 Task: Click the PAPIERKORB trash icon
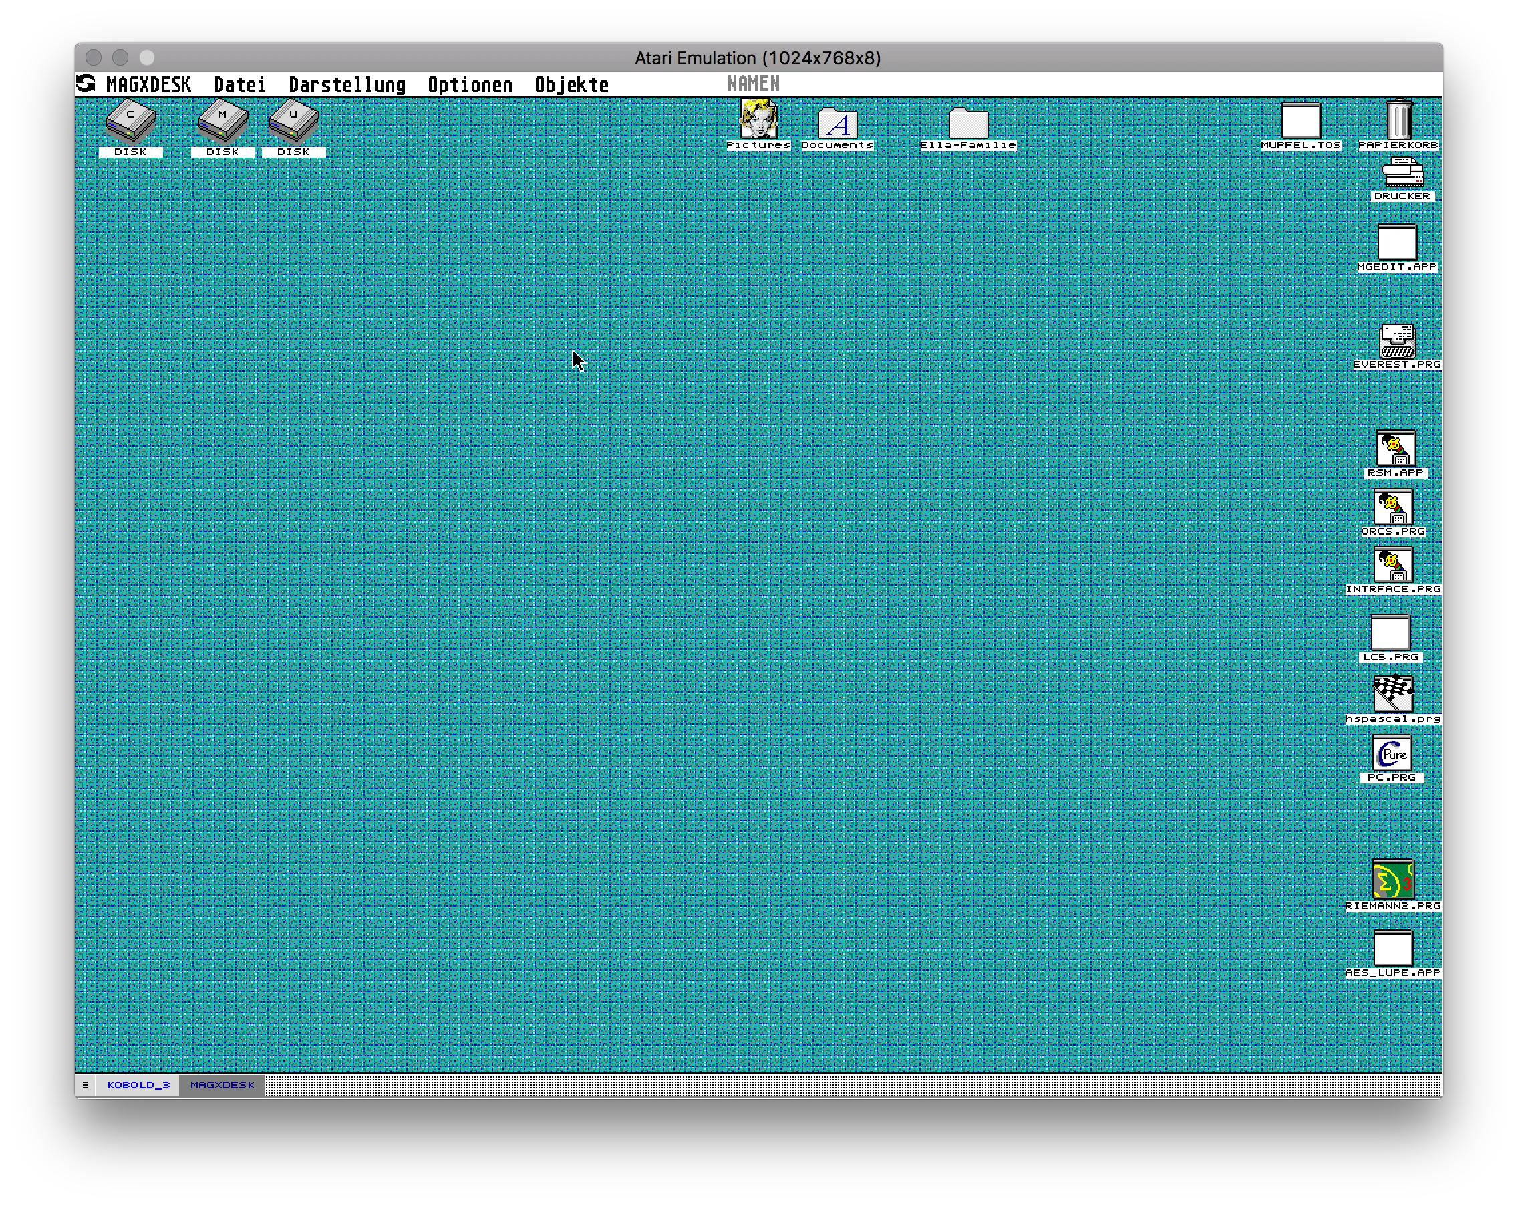click(1399, 120)
